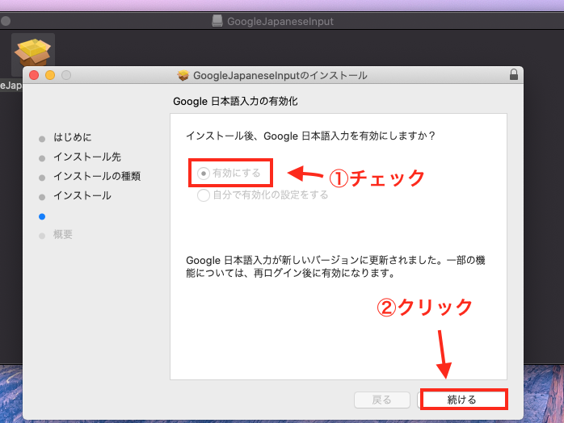
Task: Close the installer with the red button
Action: click(34, 75)
